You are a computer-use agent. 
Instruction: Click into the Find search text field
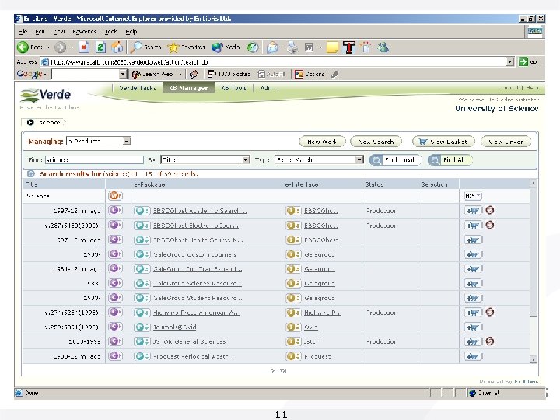(x=94, y=159)
